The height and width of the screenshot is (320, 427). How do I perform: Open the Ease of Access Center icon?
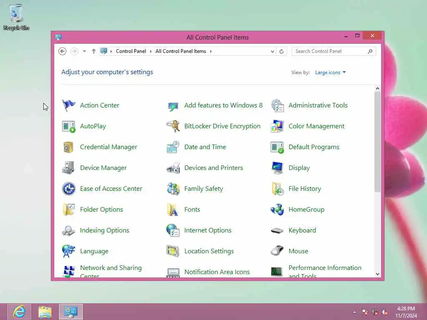(69, 189)
